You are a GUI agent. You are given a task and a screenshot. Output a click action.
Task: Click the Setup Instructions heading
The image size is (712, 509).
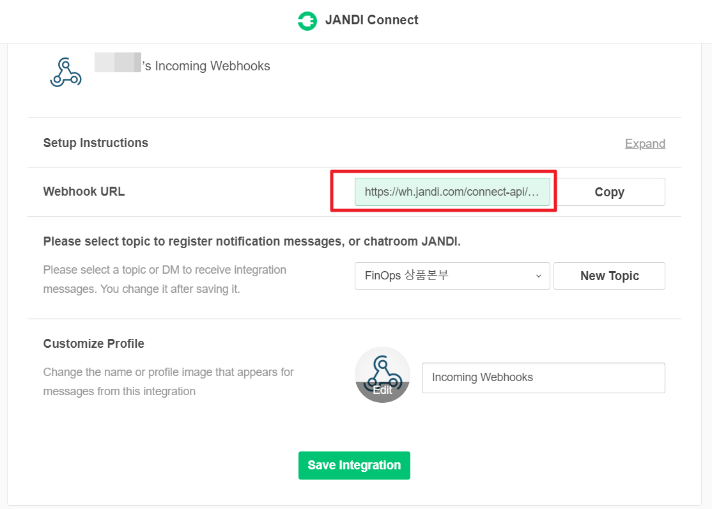[95, 143]
